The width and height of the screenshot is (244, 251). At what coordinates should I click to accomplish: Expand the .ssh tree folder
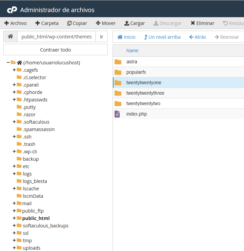point(14,137)
